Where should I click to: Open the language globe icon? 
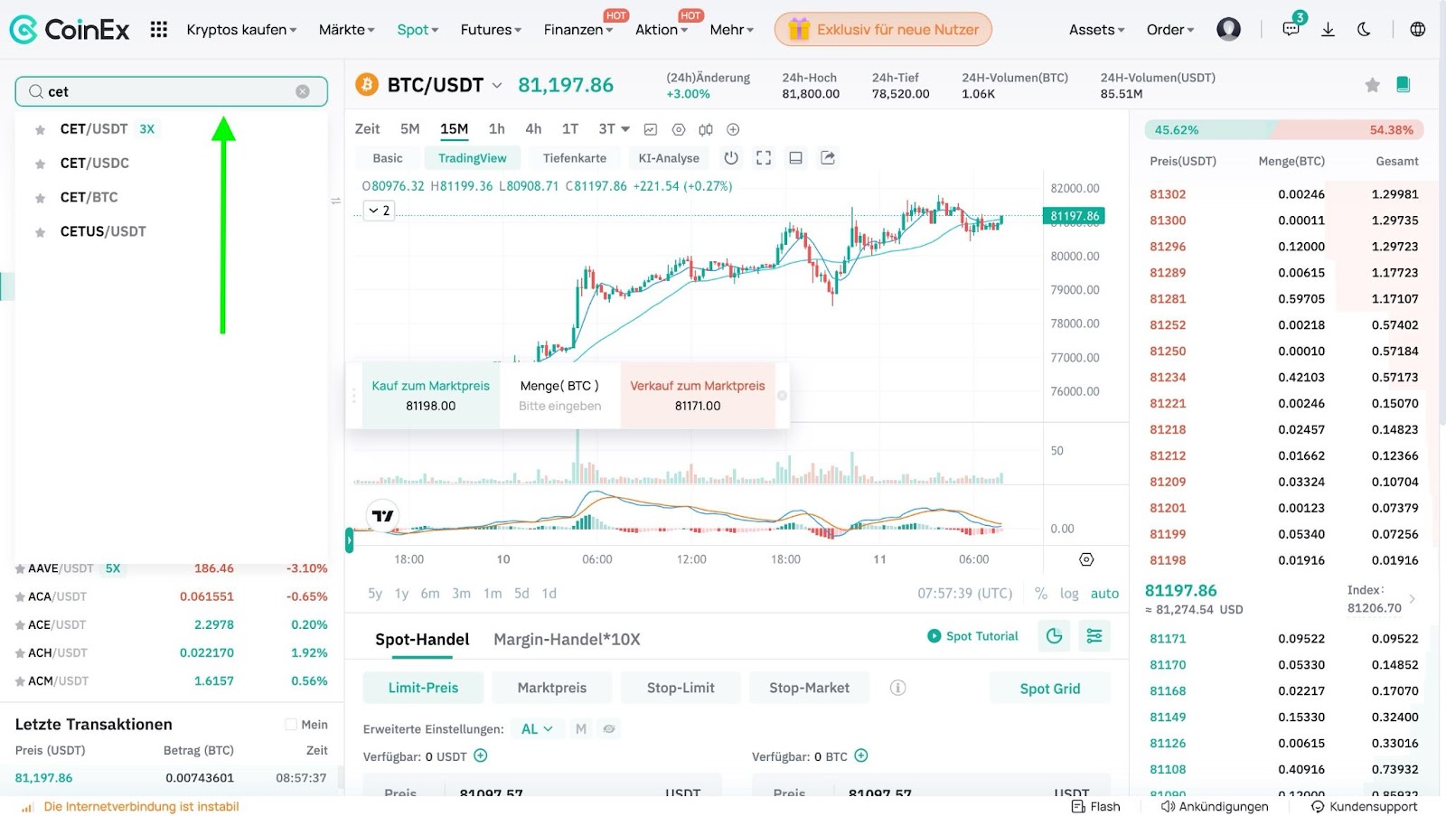click(x=1417, y=30)
